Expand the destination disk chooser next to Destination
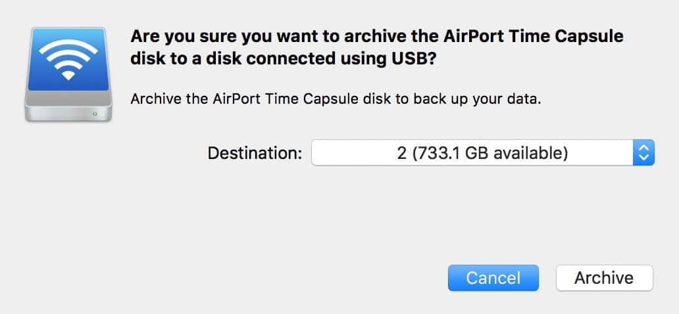 643,153
